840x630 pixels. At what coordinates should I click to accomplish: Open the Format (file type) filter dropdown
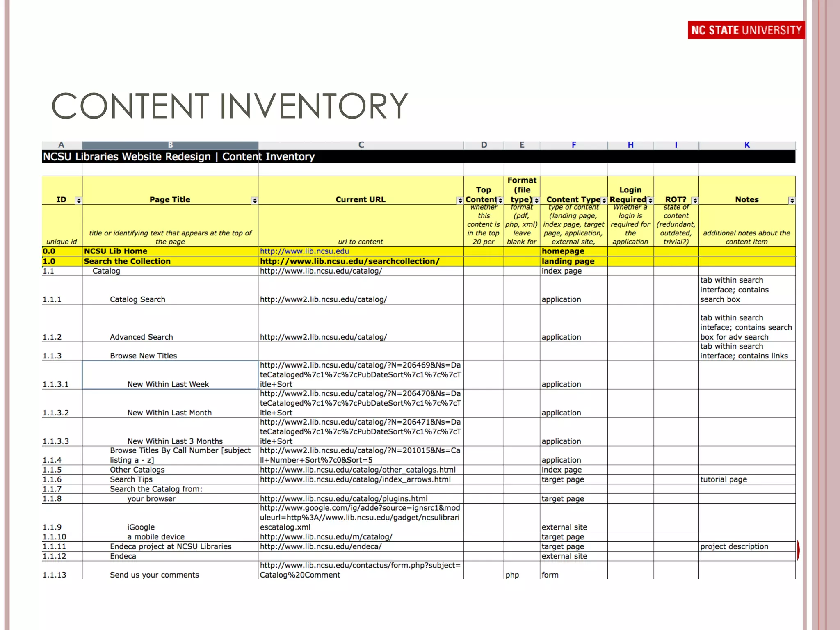click(x=536, y=200)
